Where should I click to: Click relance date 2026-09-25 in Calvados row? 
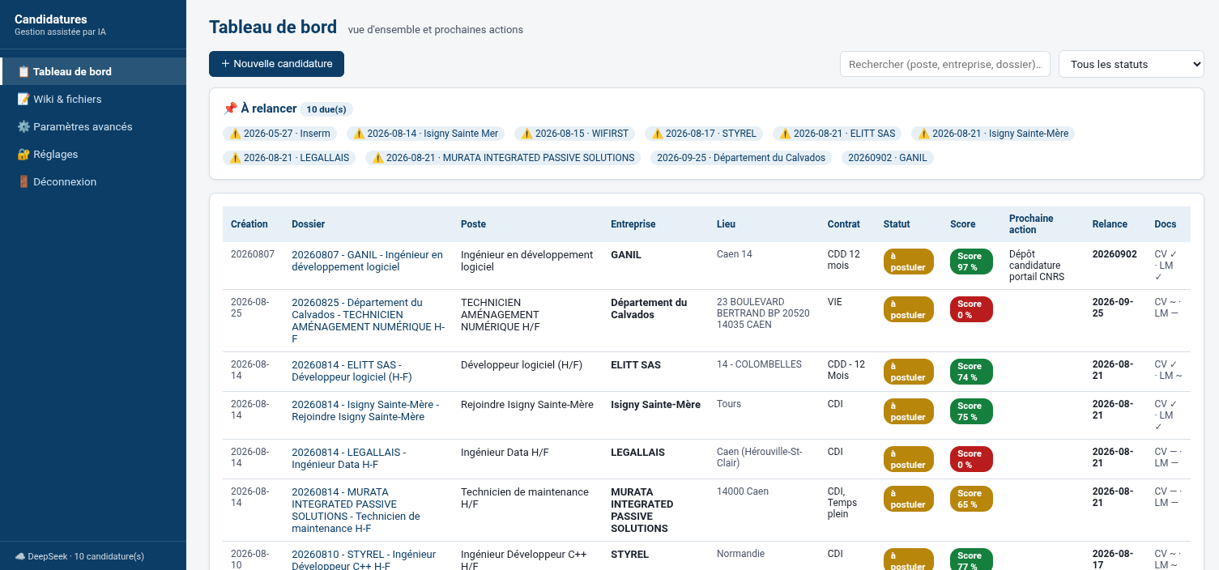pyautogui.click(x=1114, y=308)
